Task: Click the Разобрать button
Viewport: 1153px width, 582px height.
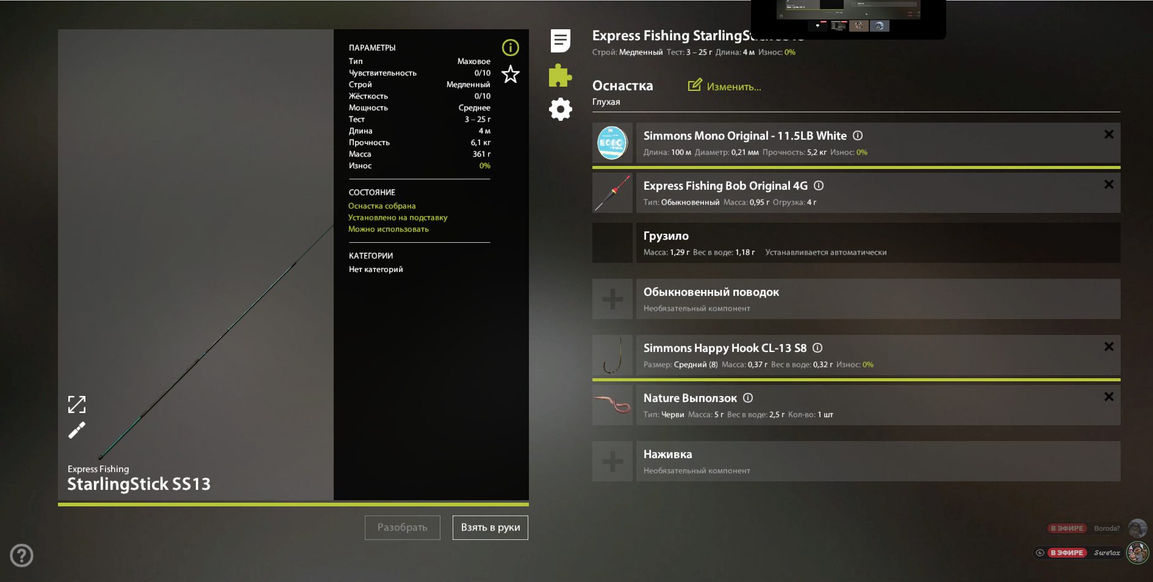Action: (403, 528)
